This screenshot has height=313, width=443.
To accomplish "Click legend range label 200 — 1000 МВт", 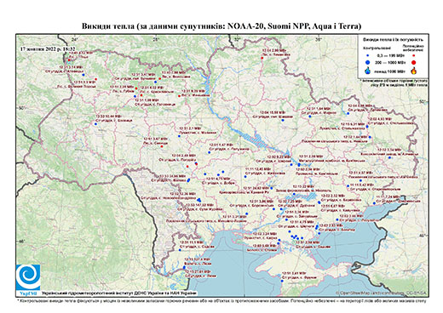I will [391, 62].
